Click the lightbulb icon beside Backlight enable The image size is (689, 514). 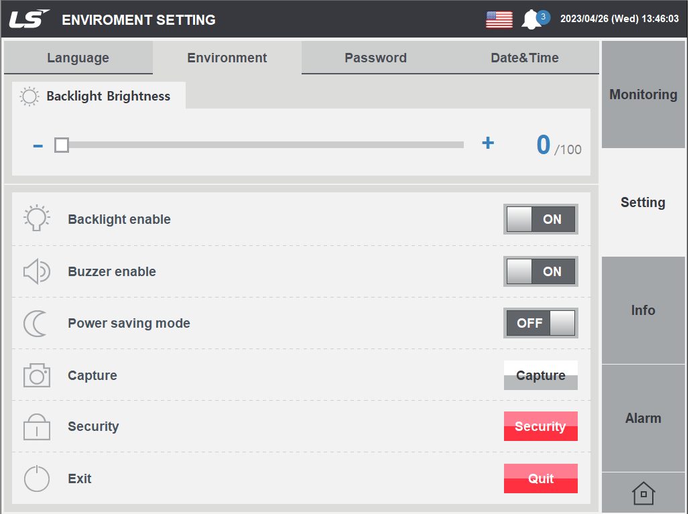pyautogui.click(x=36, y=219)
